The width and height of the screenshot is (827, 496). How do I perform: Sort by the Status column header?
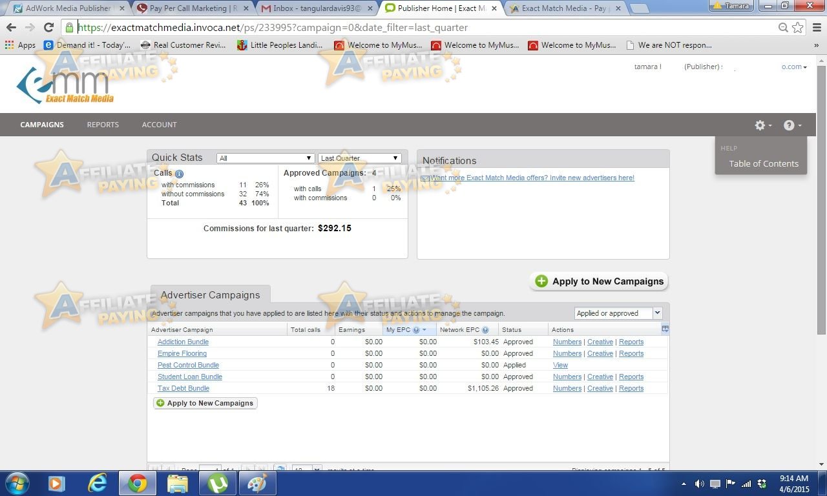[x=523, y=330]
